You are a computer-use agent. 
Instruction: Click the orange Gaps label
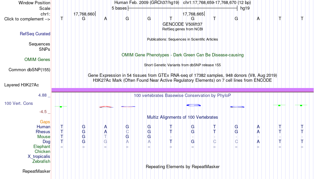(45, 122)
